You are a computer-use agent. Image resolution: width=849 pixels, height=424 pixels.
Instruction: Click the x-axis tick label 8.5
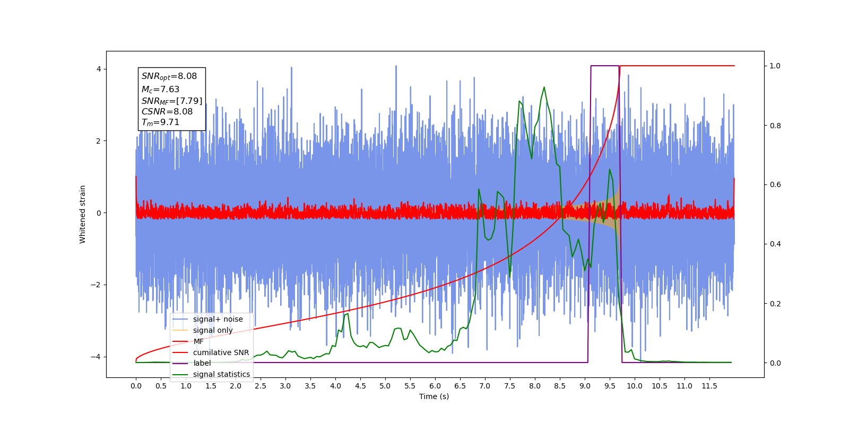pyautogui.click(x=560, y=386)
